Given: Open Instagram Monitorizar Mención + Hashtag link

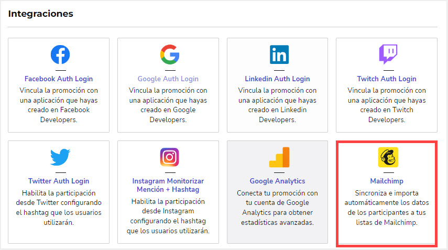Looking at the screenshot, I should 168,185.
